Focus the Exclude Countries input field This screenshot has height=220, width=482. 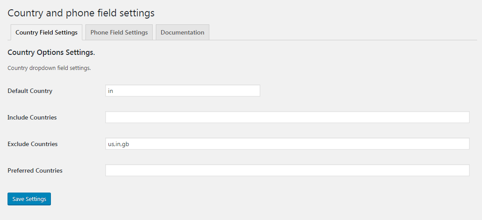pos(287,144)
